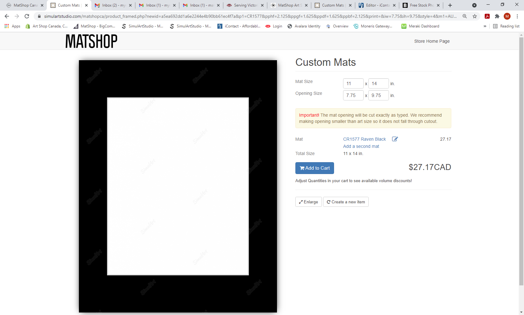Click the browser profile avatar icon
524x315 pixels.
point(507,16)
